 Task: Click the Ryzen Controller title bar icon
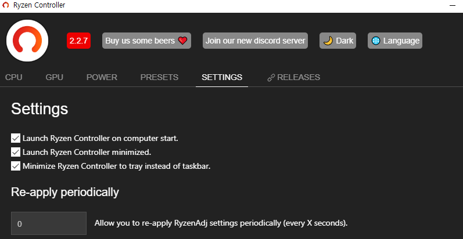(x=5, y=5)
